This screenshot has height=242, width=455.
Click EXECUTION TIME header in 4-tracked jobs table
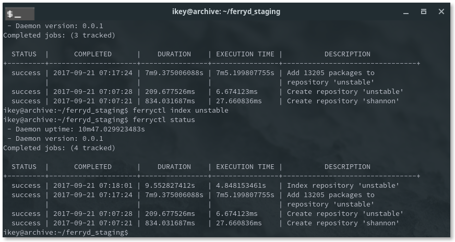(245, 167)
